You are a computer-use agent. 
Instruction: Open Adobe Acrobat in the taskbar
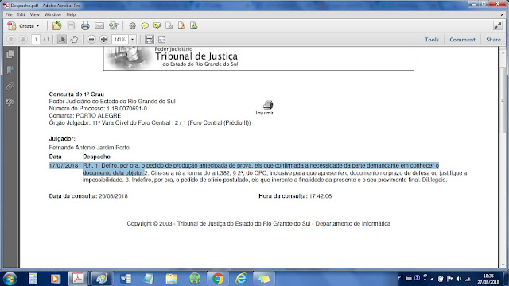78,279
